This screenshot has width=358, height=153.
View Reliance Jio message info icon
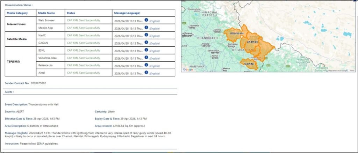[x=146, y=65]
